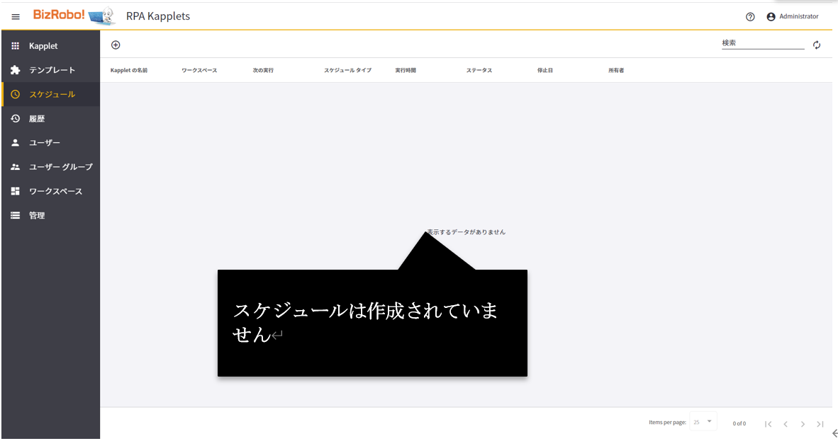
Task: Open the 管理 (Admin) section
Action: [37, 215]
